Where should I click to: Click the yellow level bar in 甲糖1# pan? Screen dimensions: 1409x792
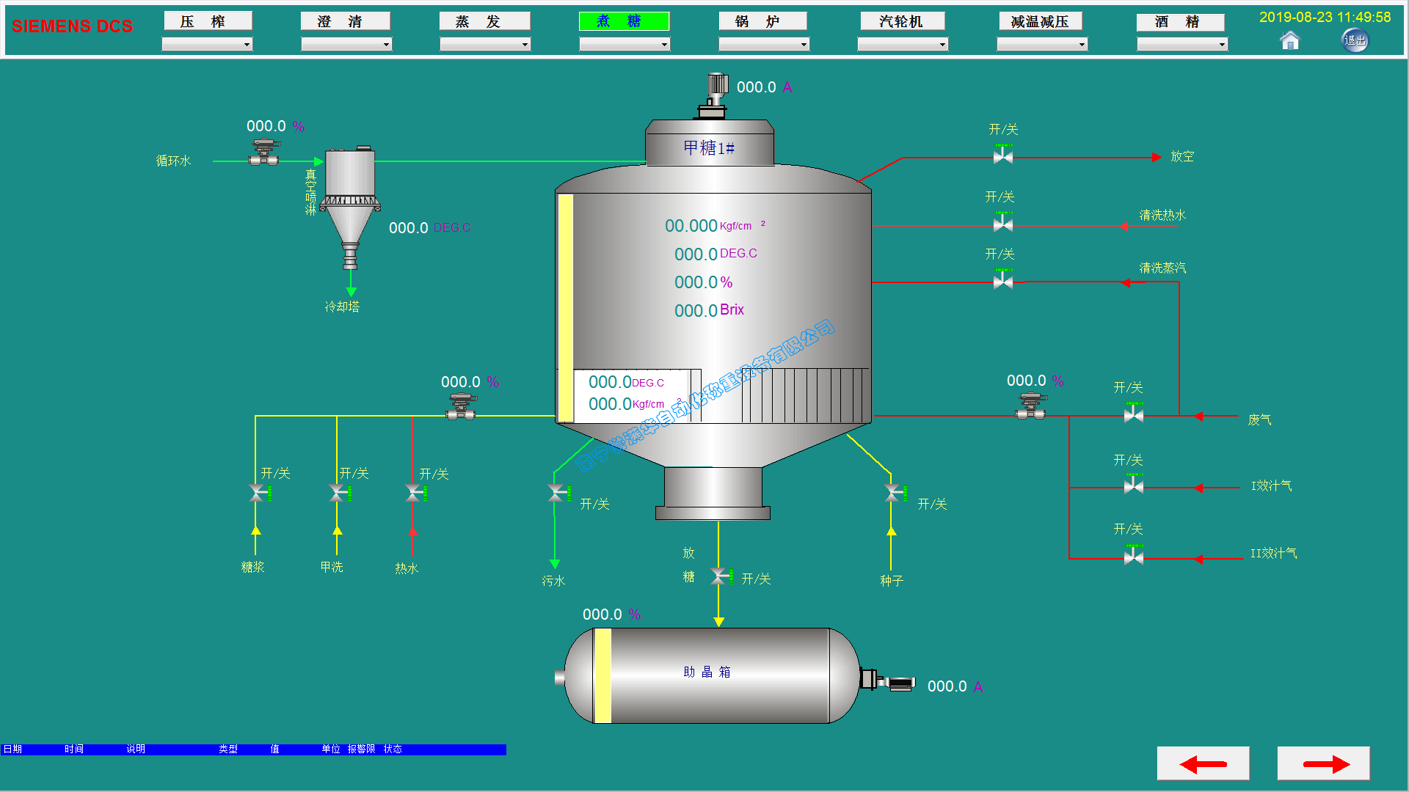click(x=565, y=308)
